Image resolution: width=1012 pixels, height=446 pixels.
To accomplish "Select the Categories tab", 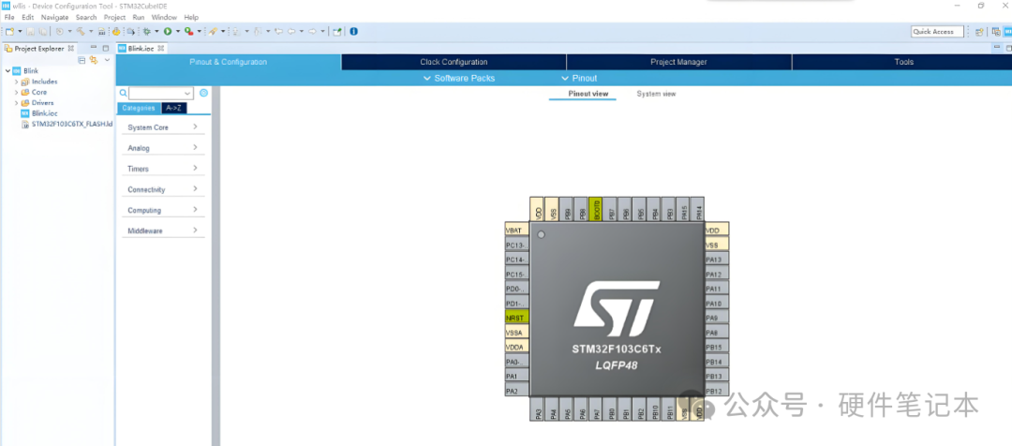I will click(x=139, y=109).
